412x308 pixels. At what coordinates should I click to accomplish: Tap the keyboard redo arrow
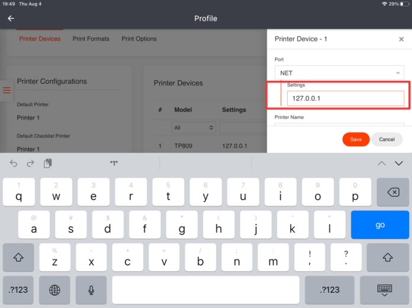click(30, 163)
